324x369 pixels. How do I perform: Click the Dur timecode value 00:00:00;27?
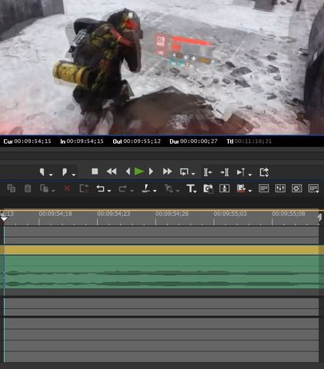[x=199, y=141]
